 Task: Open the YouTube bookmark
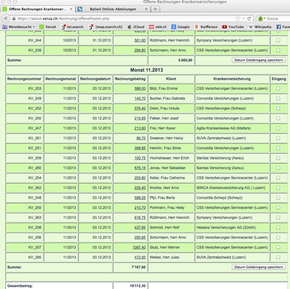coord(232,27)
